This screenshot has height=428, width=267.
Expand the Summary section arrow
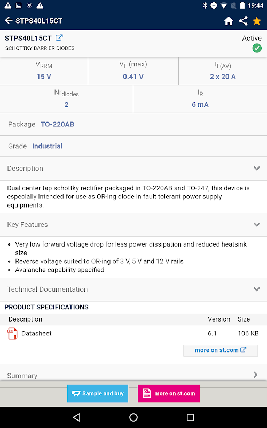coord(256,375)
